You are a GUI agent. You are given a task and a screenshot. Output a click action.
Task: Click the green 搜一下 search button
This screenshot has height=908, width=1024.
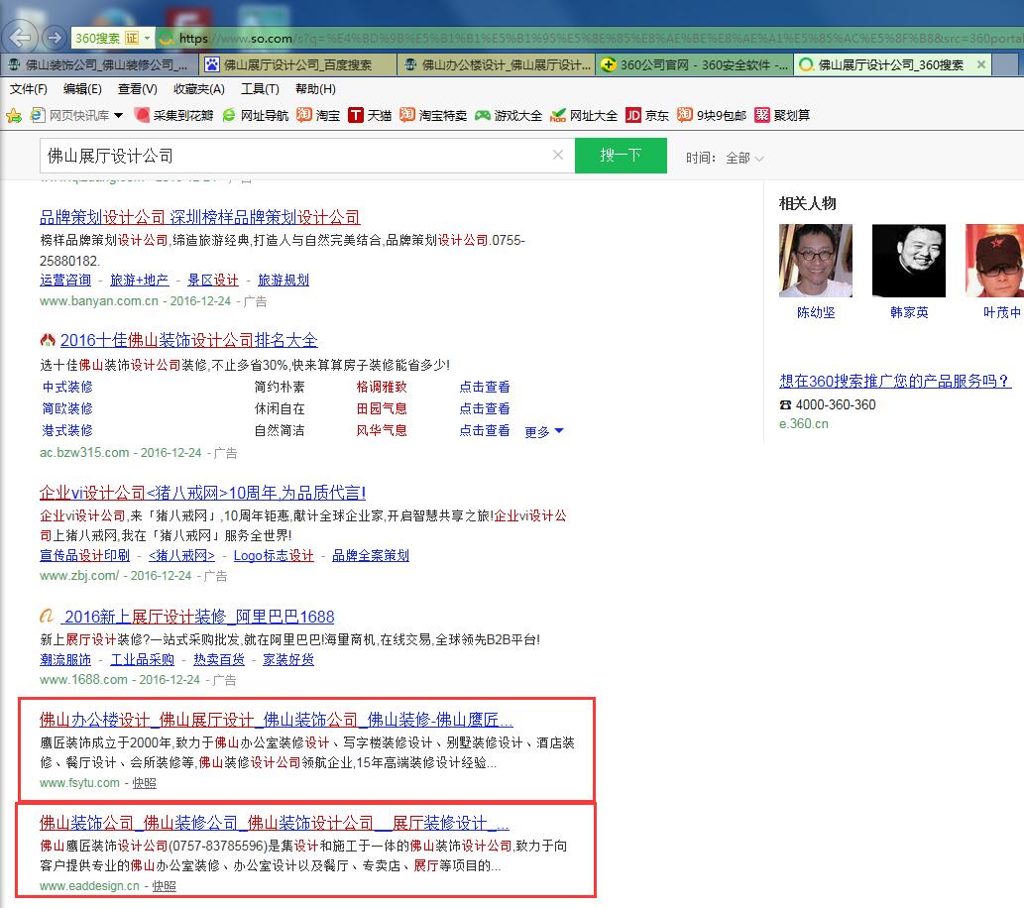click(621, 156)
